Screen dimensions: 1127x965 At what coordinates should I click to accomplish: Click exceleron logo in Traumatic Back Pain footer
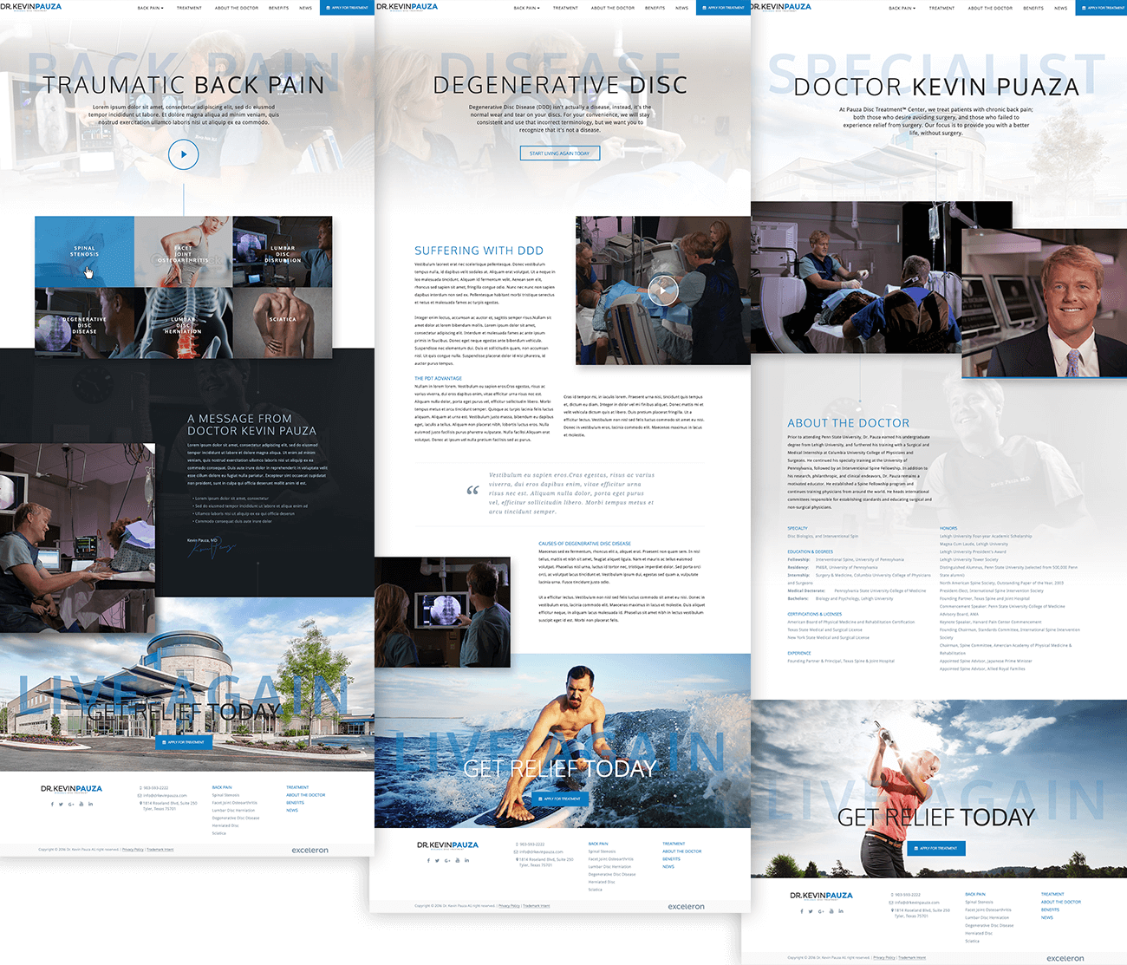pos(309,851)
